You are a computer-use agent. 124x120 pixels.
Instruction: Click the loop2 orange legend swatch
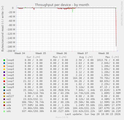(x=4, y=66)
